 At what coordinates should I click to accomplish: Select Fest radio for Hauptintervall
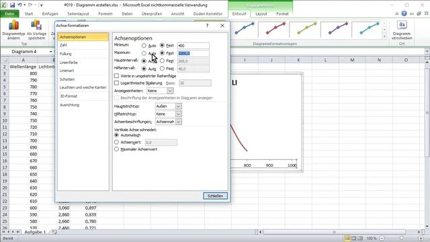click(162, 61)
